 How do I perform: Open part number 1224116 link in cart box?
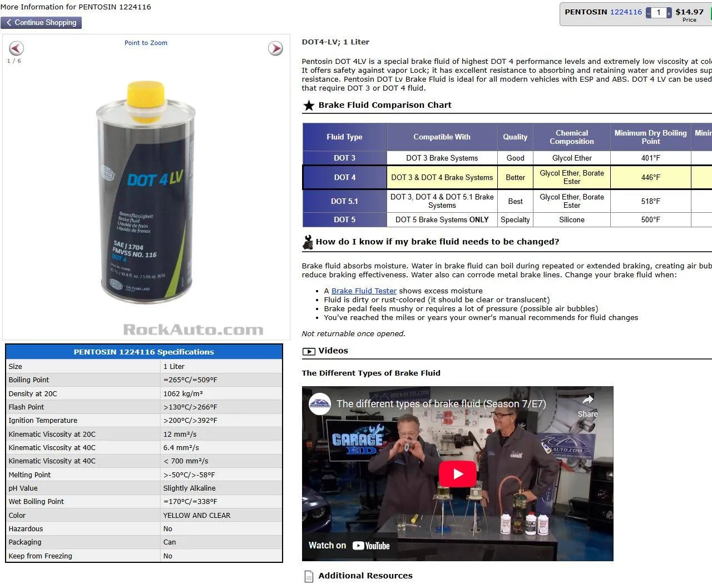[x=626, y=12]
